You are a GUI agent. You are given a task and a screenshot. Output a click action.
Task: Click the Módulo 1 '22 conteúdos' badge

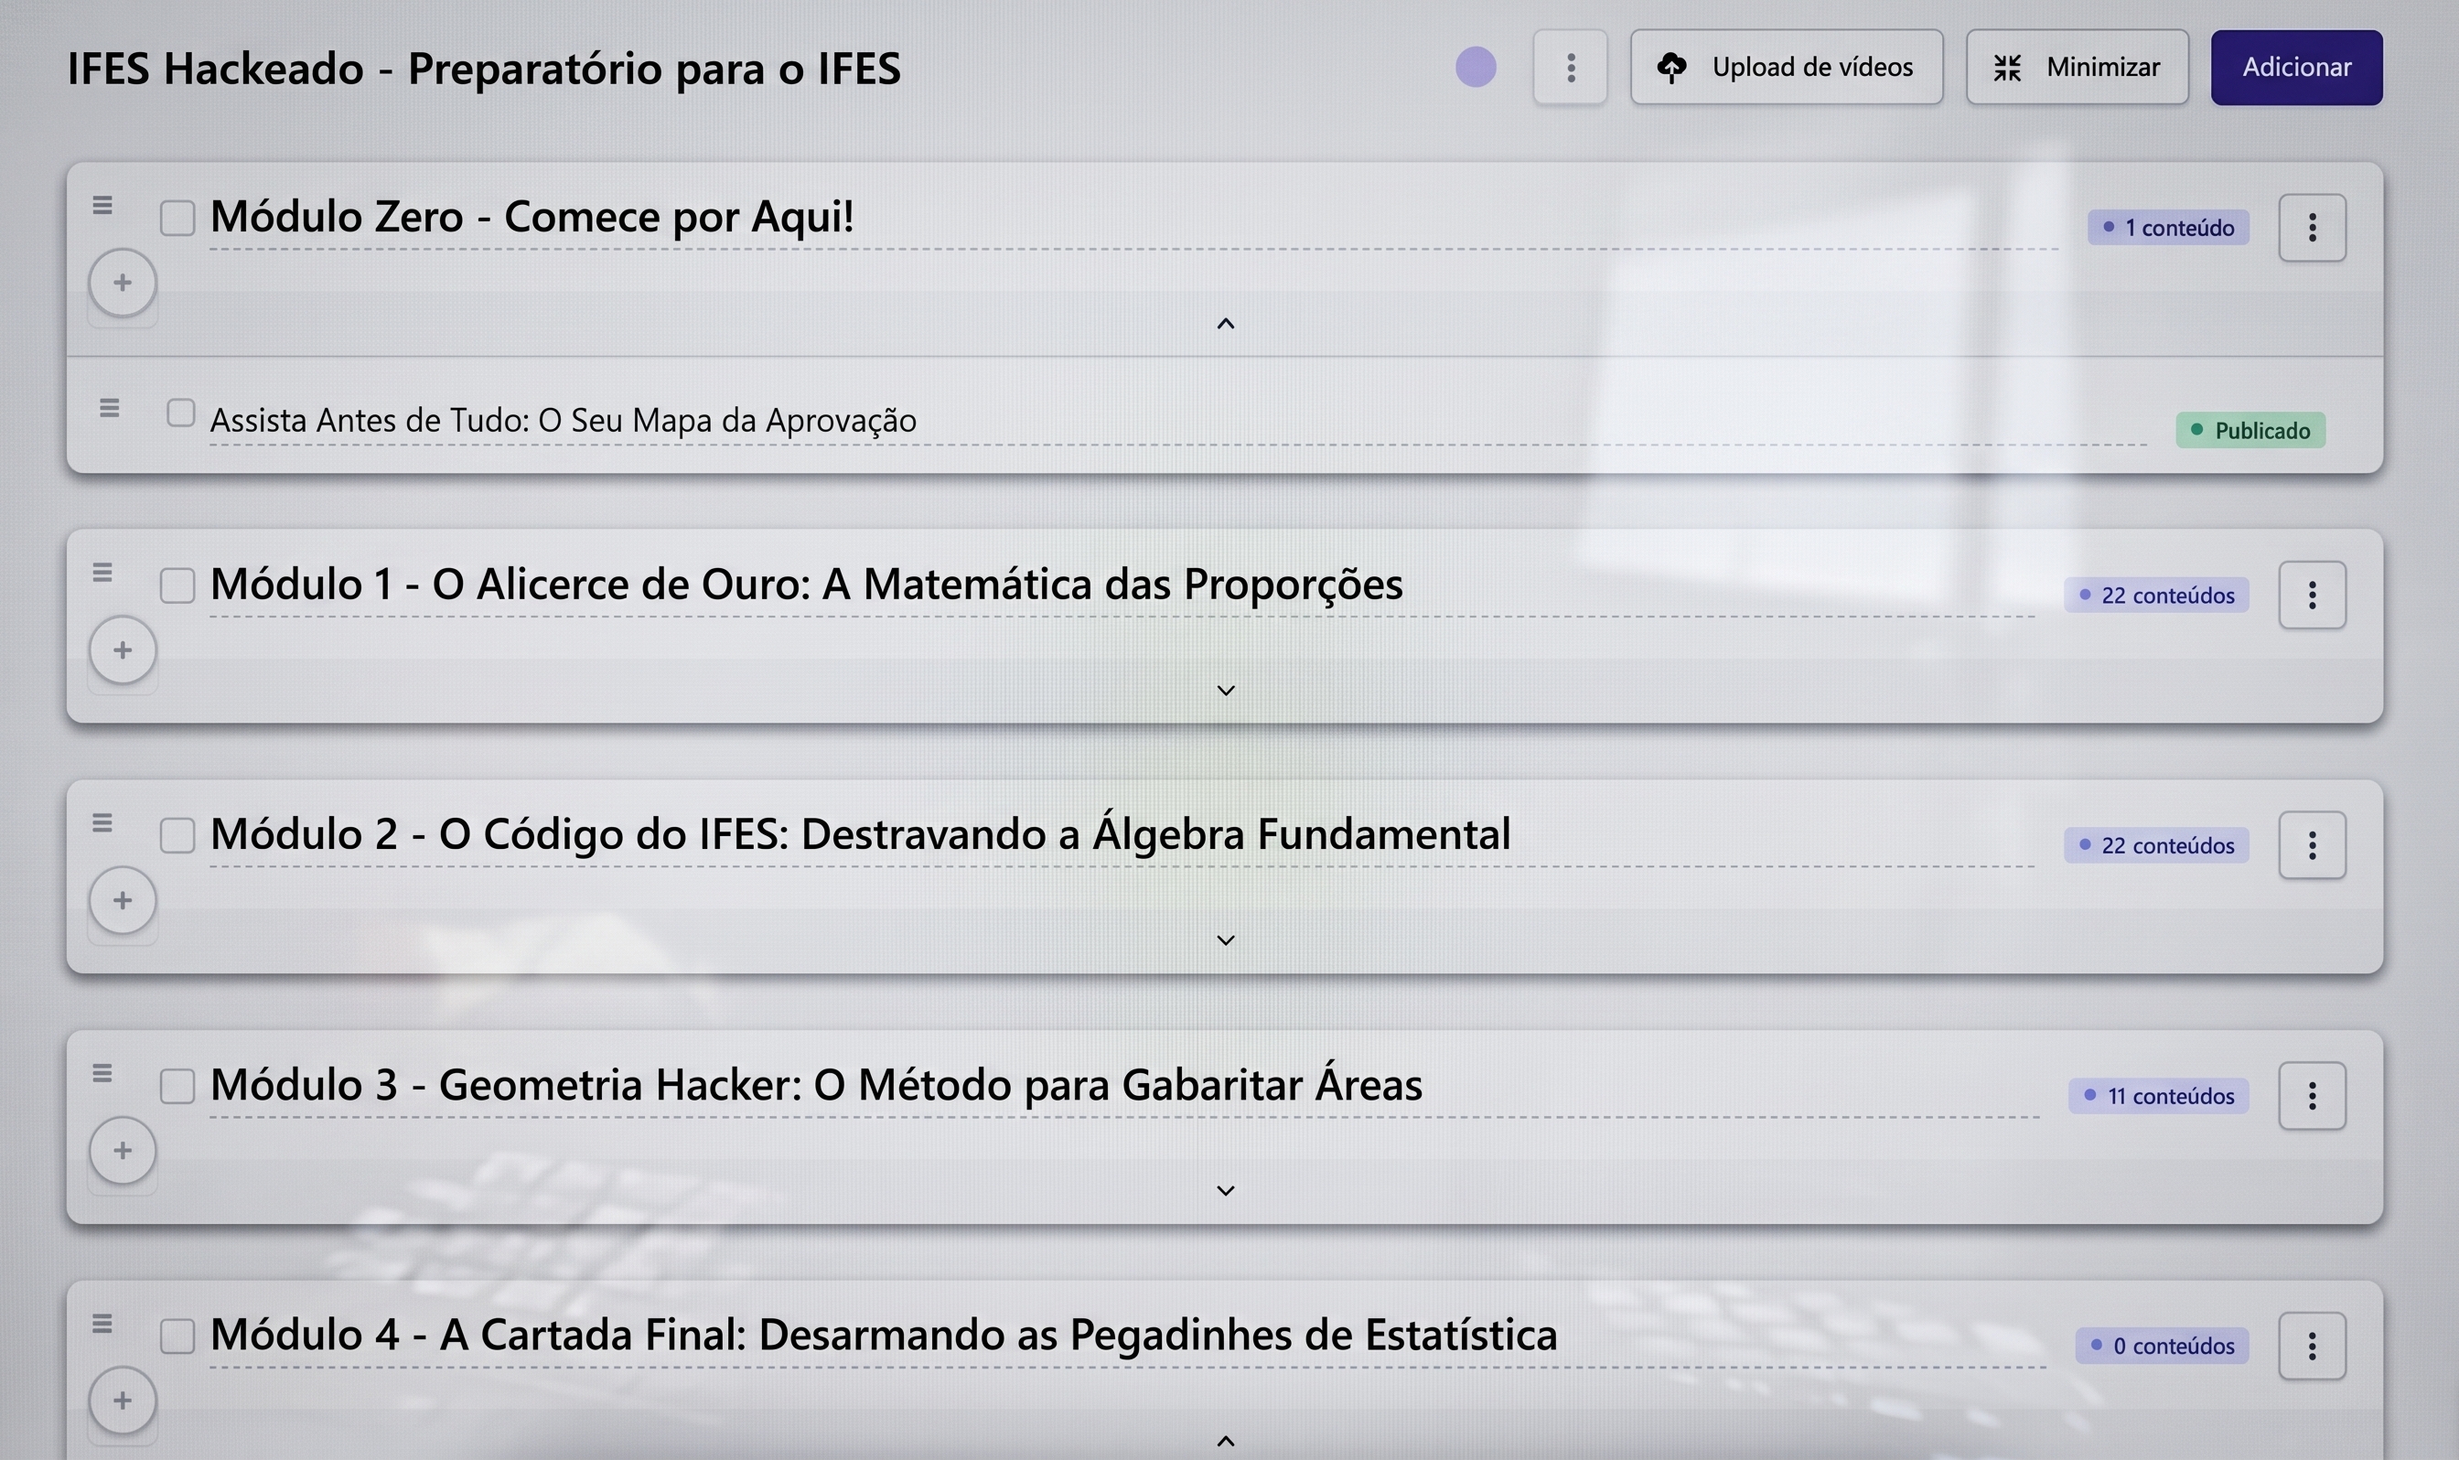pos(2156,595)
